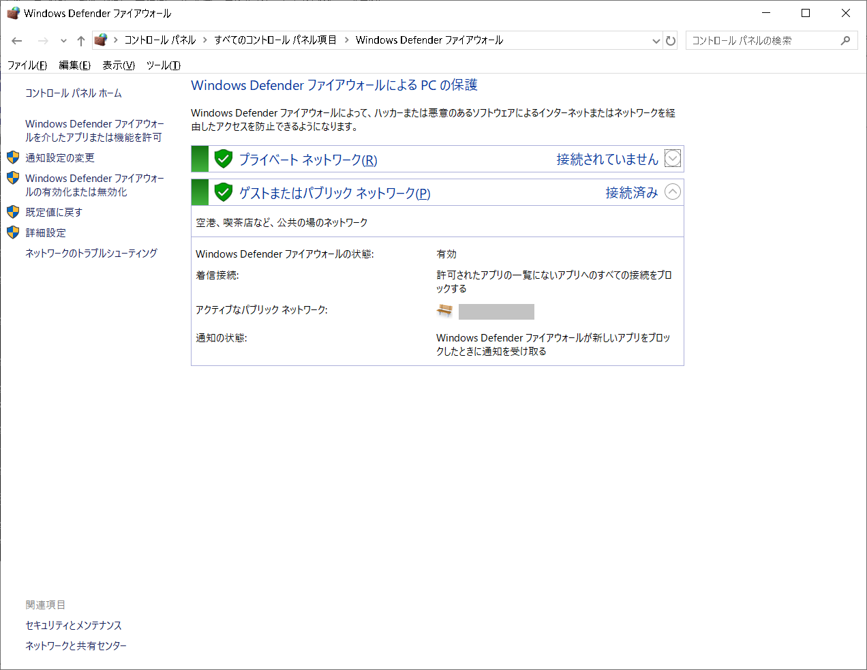Open the ファイル(F) menu
Screen dimensions: 867x670
tap(27, 65)
